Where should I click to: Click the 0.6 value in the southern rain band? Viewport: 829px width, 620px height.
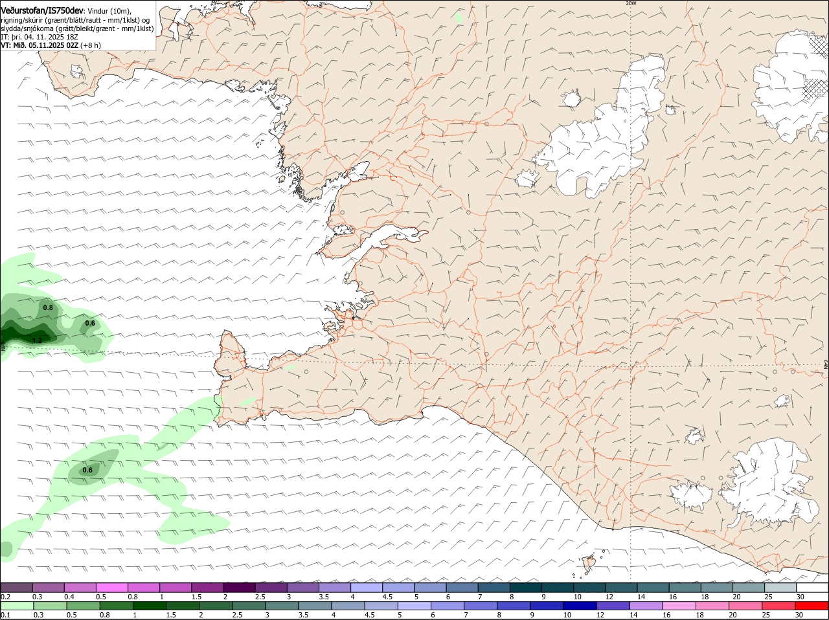87,470
